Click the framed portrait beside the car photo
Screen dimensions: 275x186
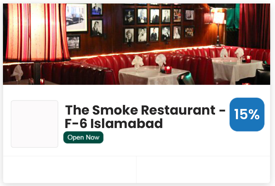[97, 27]
